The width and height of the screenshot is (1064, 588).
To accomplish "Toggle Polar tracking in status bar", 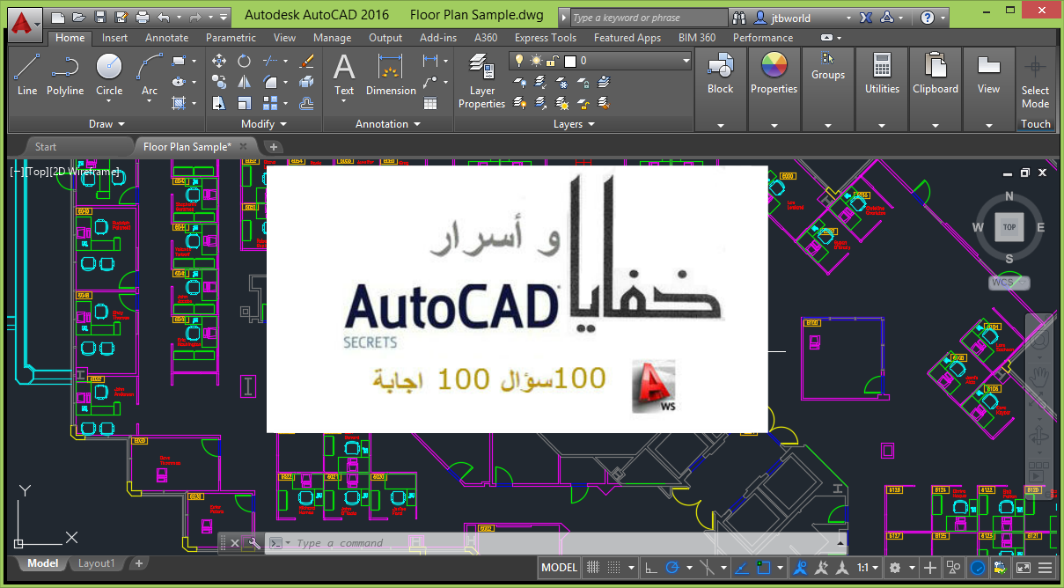I will tap(672, 567).
